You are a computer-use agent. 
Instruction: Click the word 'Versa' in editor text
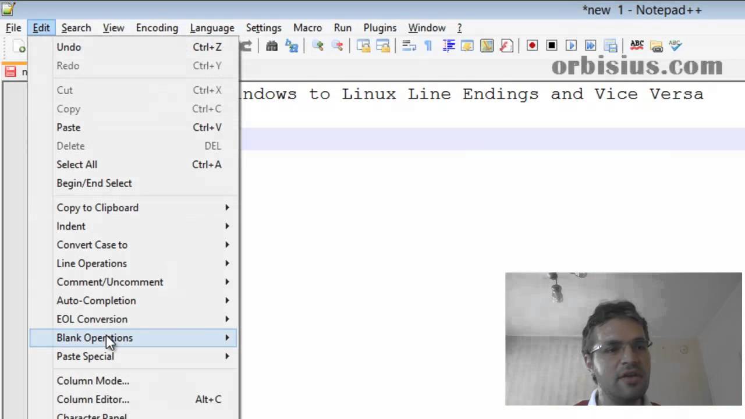[676, 94]
